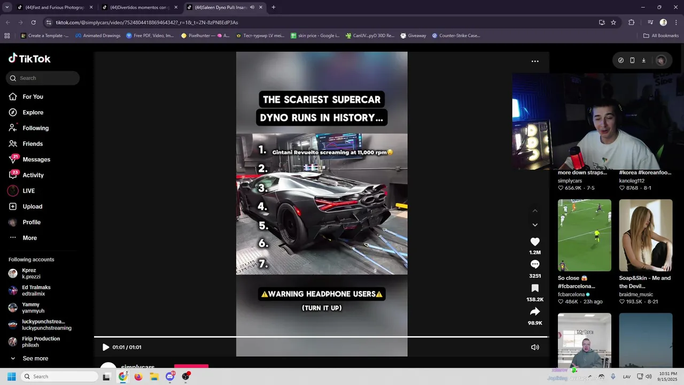
Task: Click the TikTok logo
Action: point(29,58)
